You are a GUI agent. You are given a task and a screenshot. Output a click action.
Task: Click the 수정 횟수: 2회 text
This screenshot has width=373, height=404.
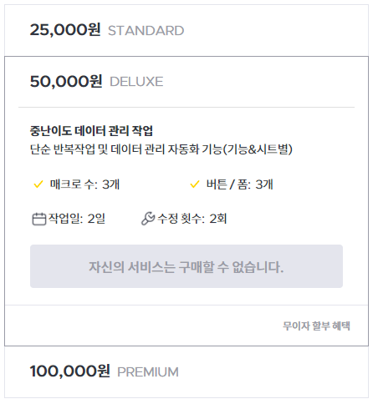[x=192, y=219]
